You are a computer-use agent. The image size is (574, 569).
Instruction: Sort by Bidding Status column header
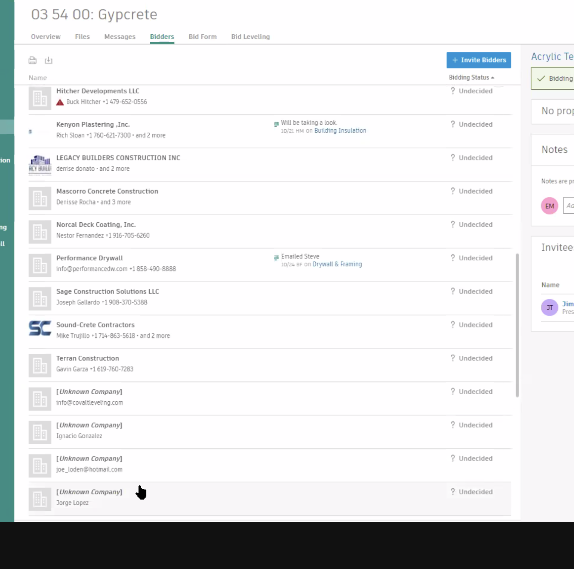471,77
